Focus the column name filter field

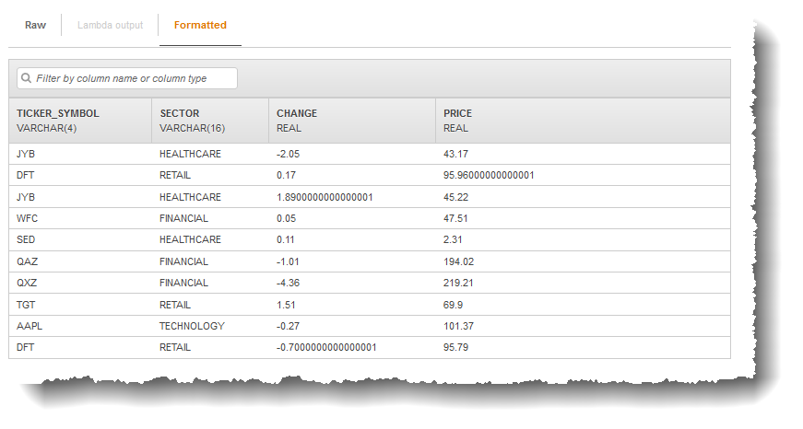click(134, 79)
